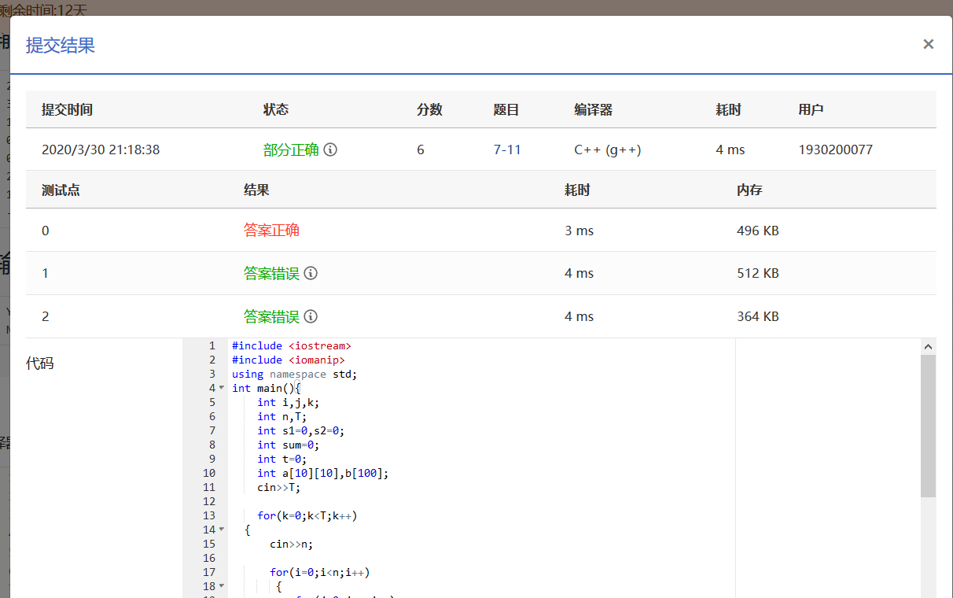The width and height of the screenshot is (953, 598).
Task: Click the 512 KB memory value
Action: [758, 273]
